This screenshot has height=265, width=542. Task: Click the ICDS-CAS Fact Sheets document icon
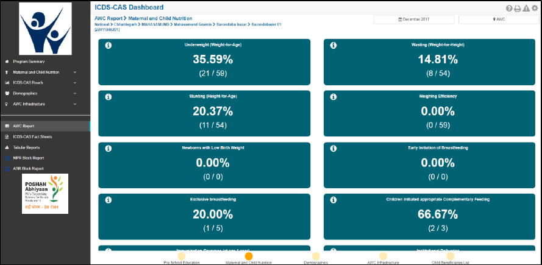(7, 137)
